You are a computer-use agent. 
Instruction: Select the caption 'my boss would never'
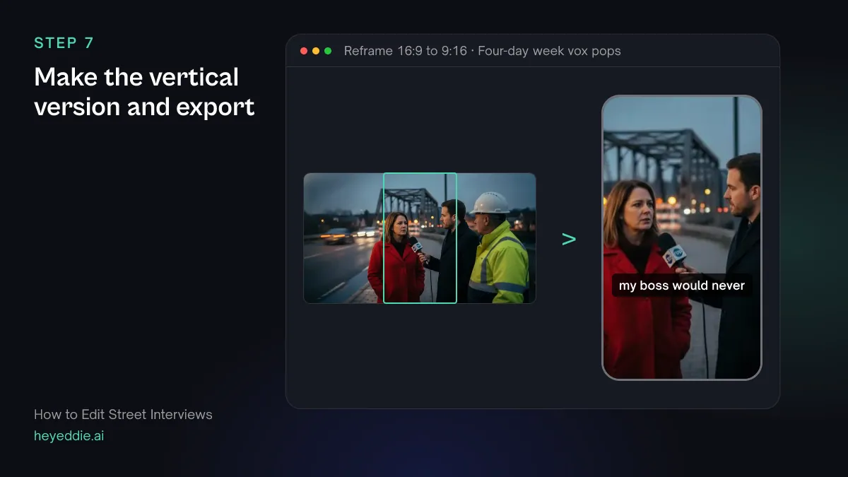coord(682,285)
